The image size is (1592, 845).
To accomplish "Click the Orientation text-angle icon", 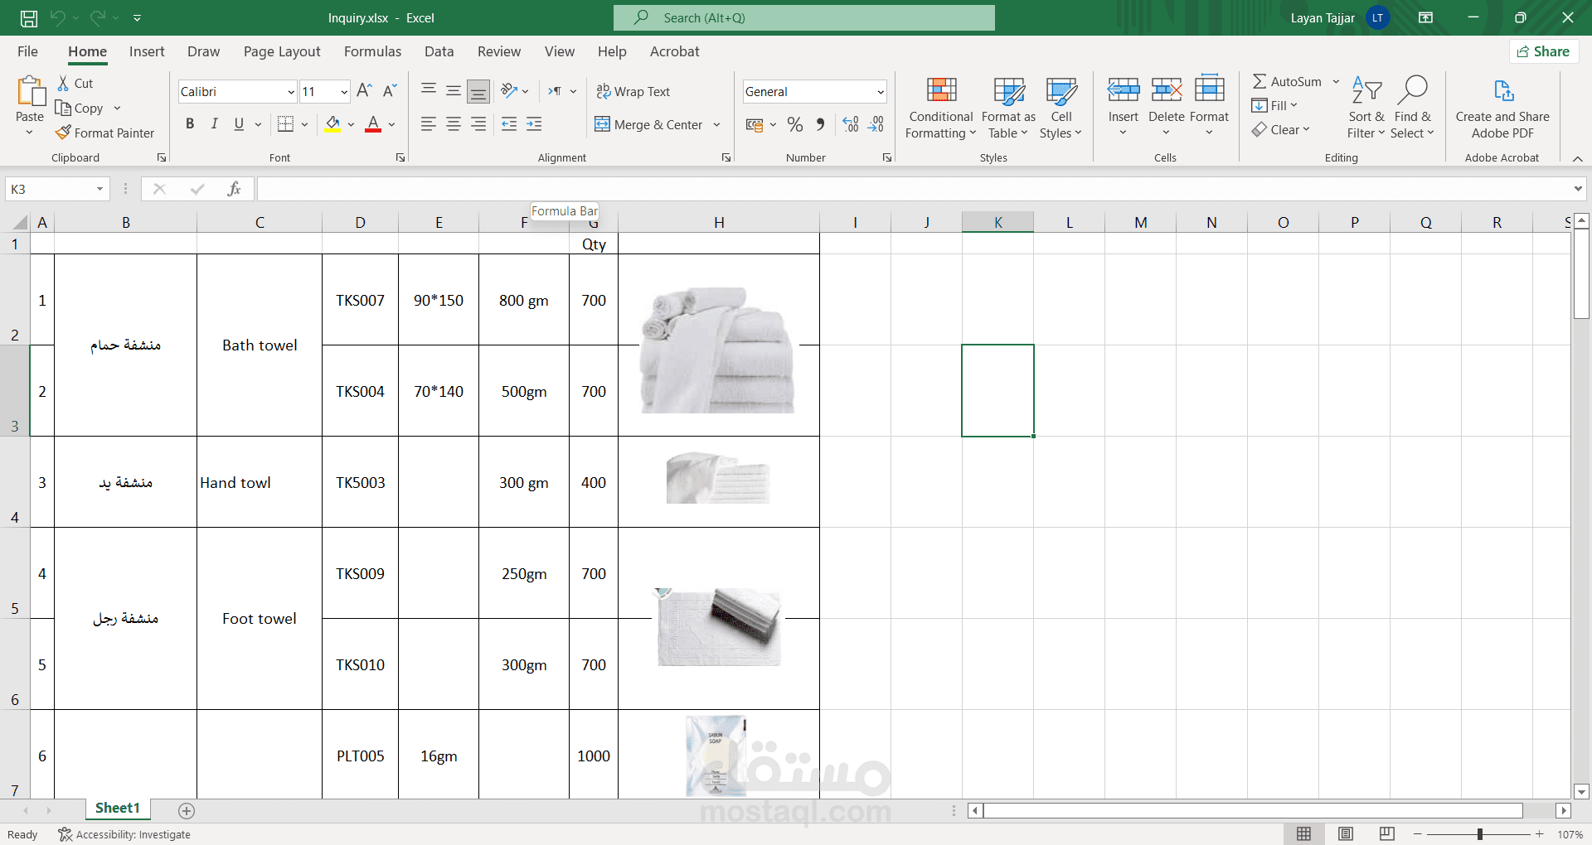I will coord(509,91).
